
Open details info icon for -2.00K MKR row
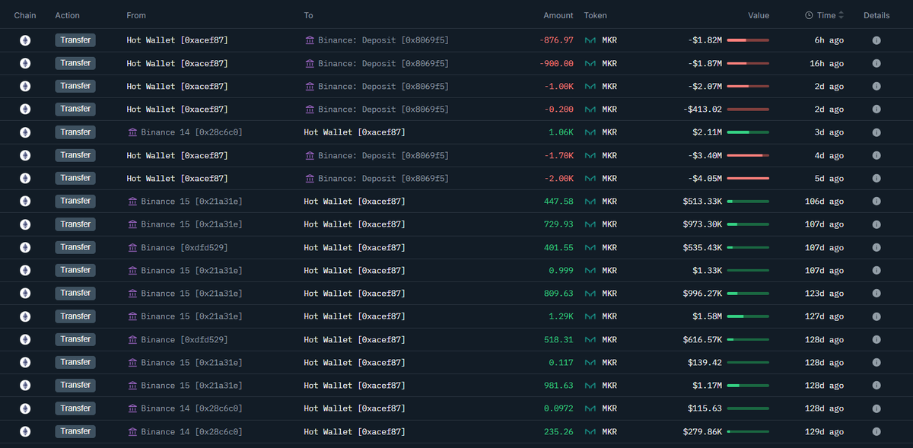[x=876, y=179]
